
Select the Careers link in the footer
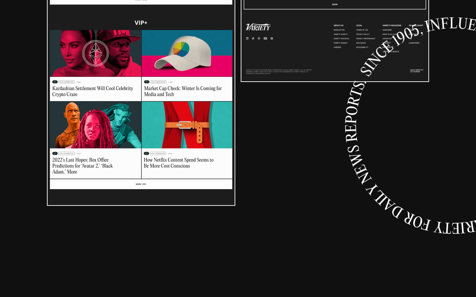tap(337, 47)
